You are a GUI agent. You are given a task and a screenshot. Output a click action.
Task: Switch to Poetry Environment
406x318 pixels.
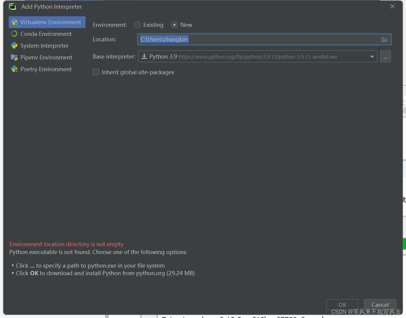tap(47, 69)
